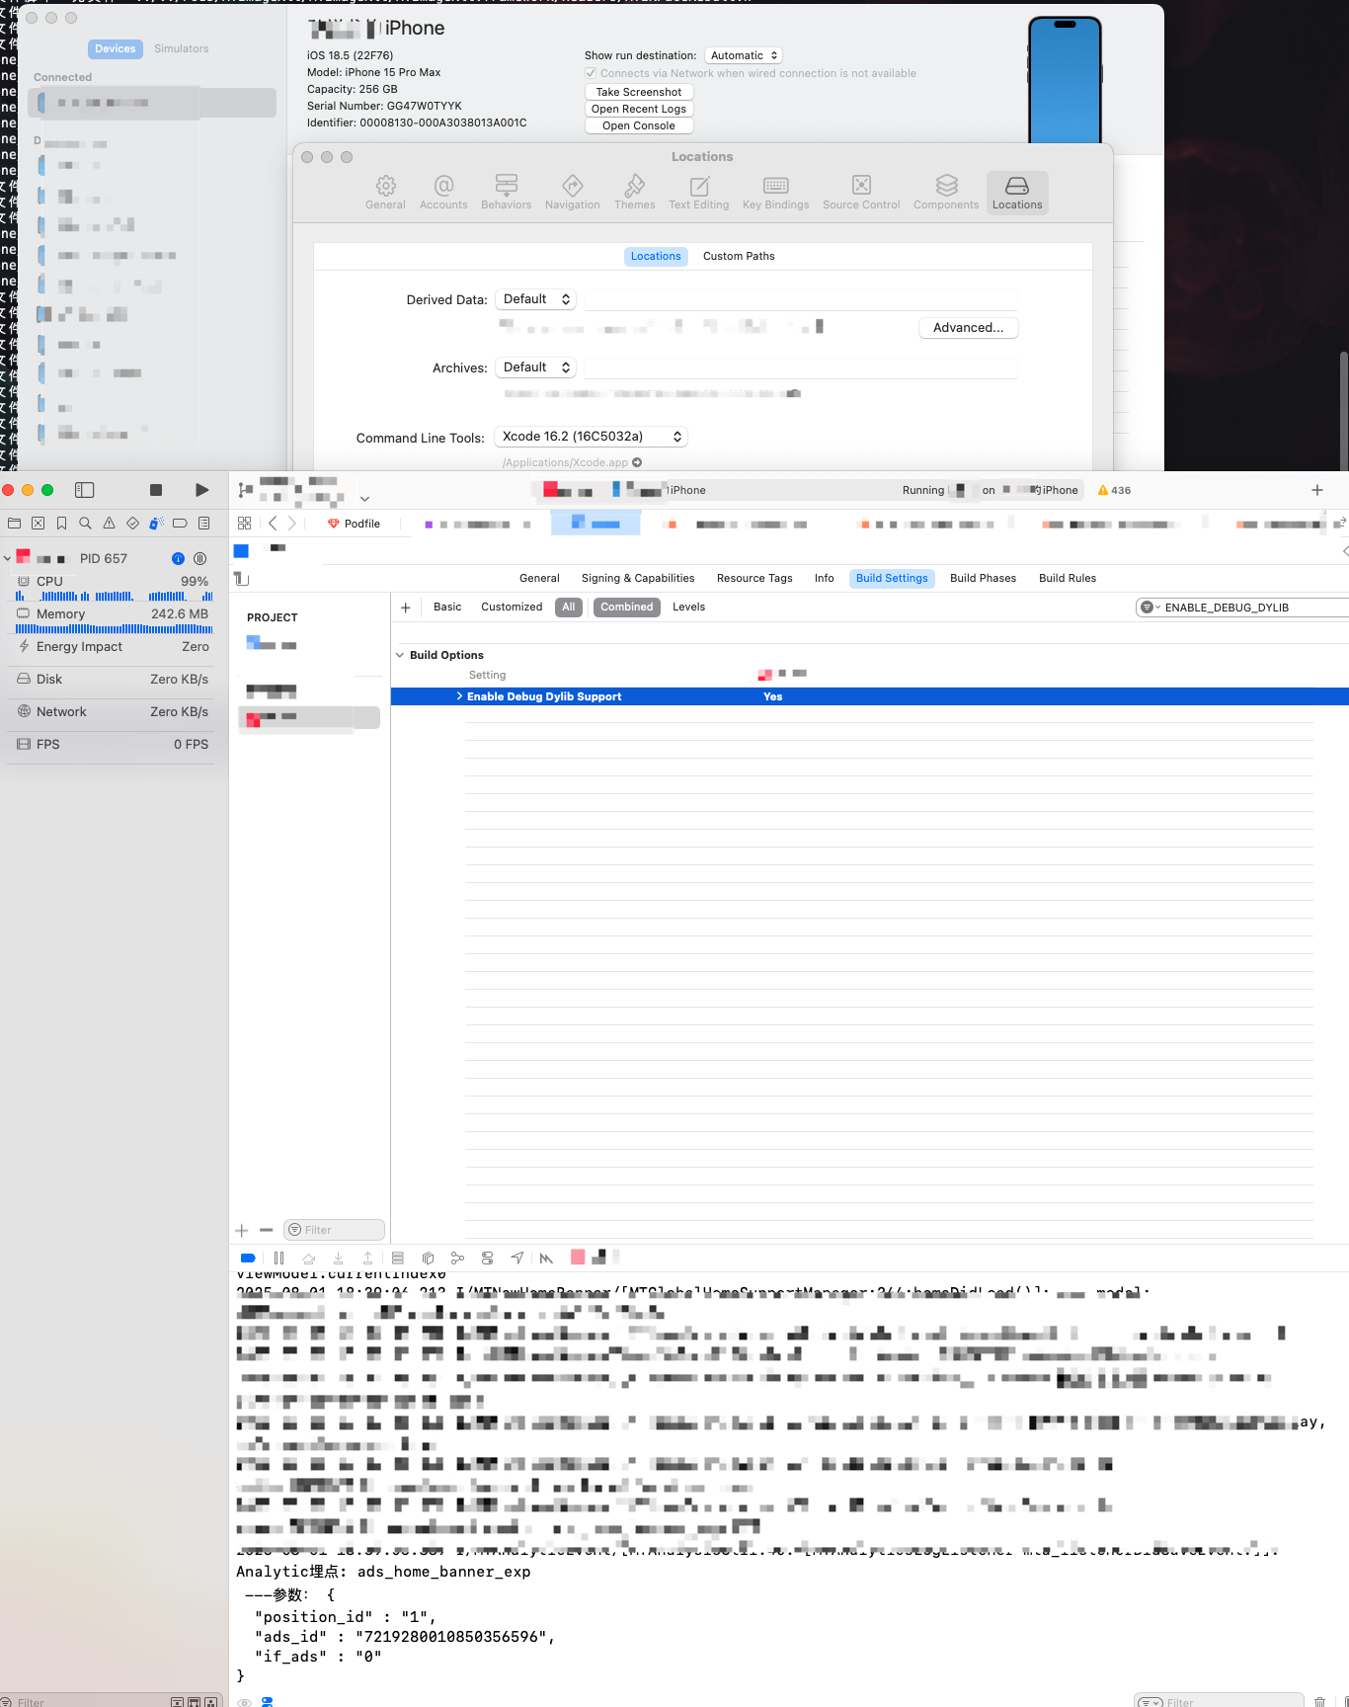Open the Test navigator diamond icon
This screenshot has height=1707, width=1349.
pos(132,524)
